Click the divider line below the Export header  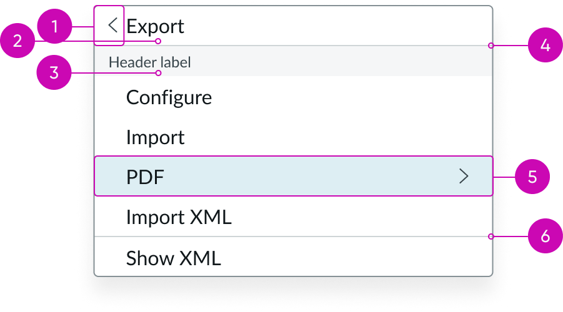293,46
